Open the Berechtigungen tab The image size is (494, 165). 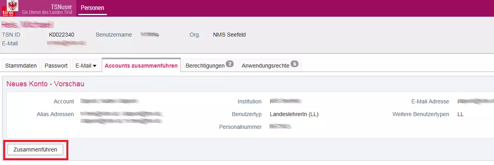[205, 66]
